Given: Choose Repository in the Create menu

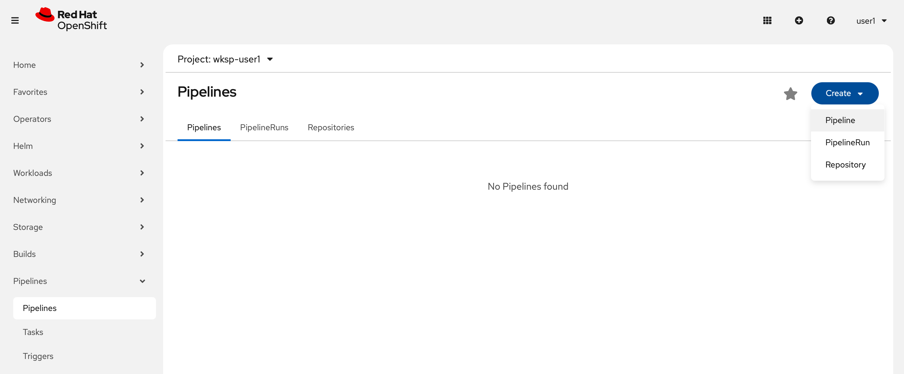Looking at the screenshot, I should coord(845,164).
